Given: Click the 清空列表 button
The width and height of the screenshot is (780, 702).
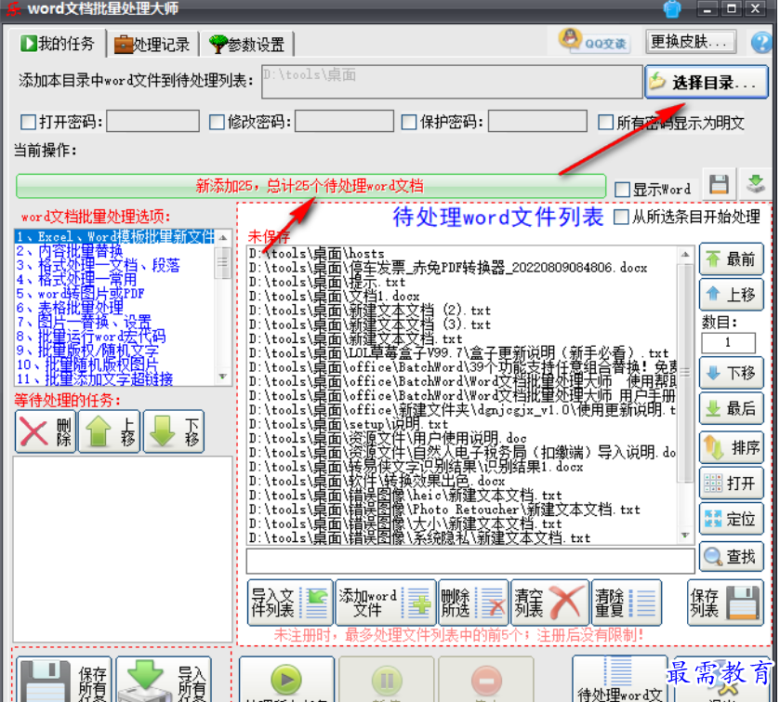Looking at the screenshot, I should [549, 603].
